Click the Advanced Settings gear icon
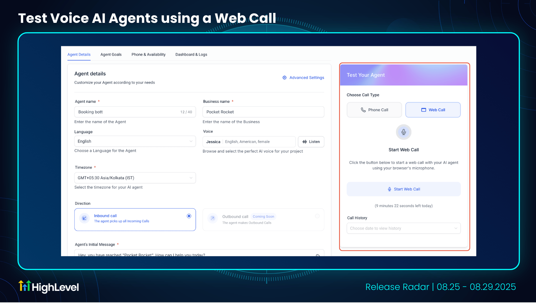This screenshot has height=304, width=536. click(x=284, y=78)
